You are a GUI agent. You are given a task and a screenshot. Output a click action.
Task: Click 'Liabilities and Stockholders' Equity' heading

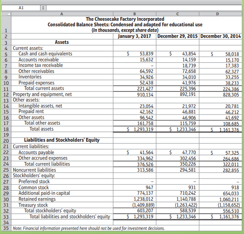62,140
